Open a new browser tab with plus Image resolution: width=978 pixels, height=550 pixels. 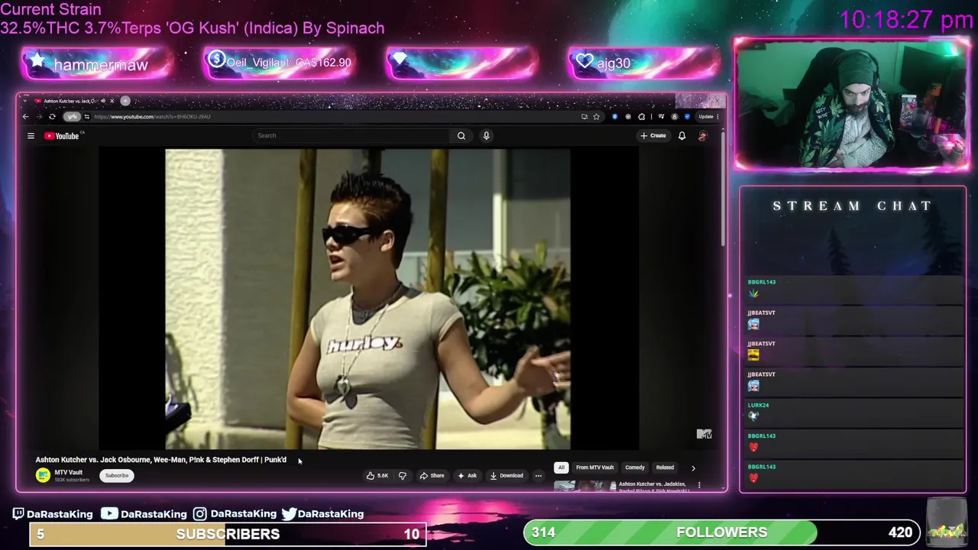pos(125,101)
